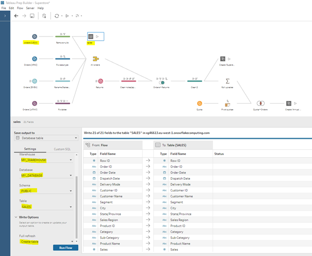
Task: Select the All orders union step
Action: 96,59
